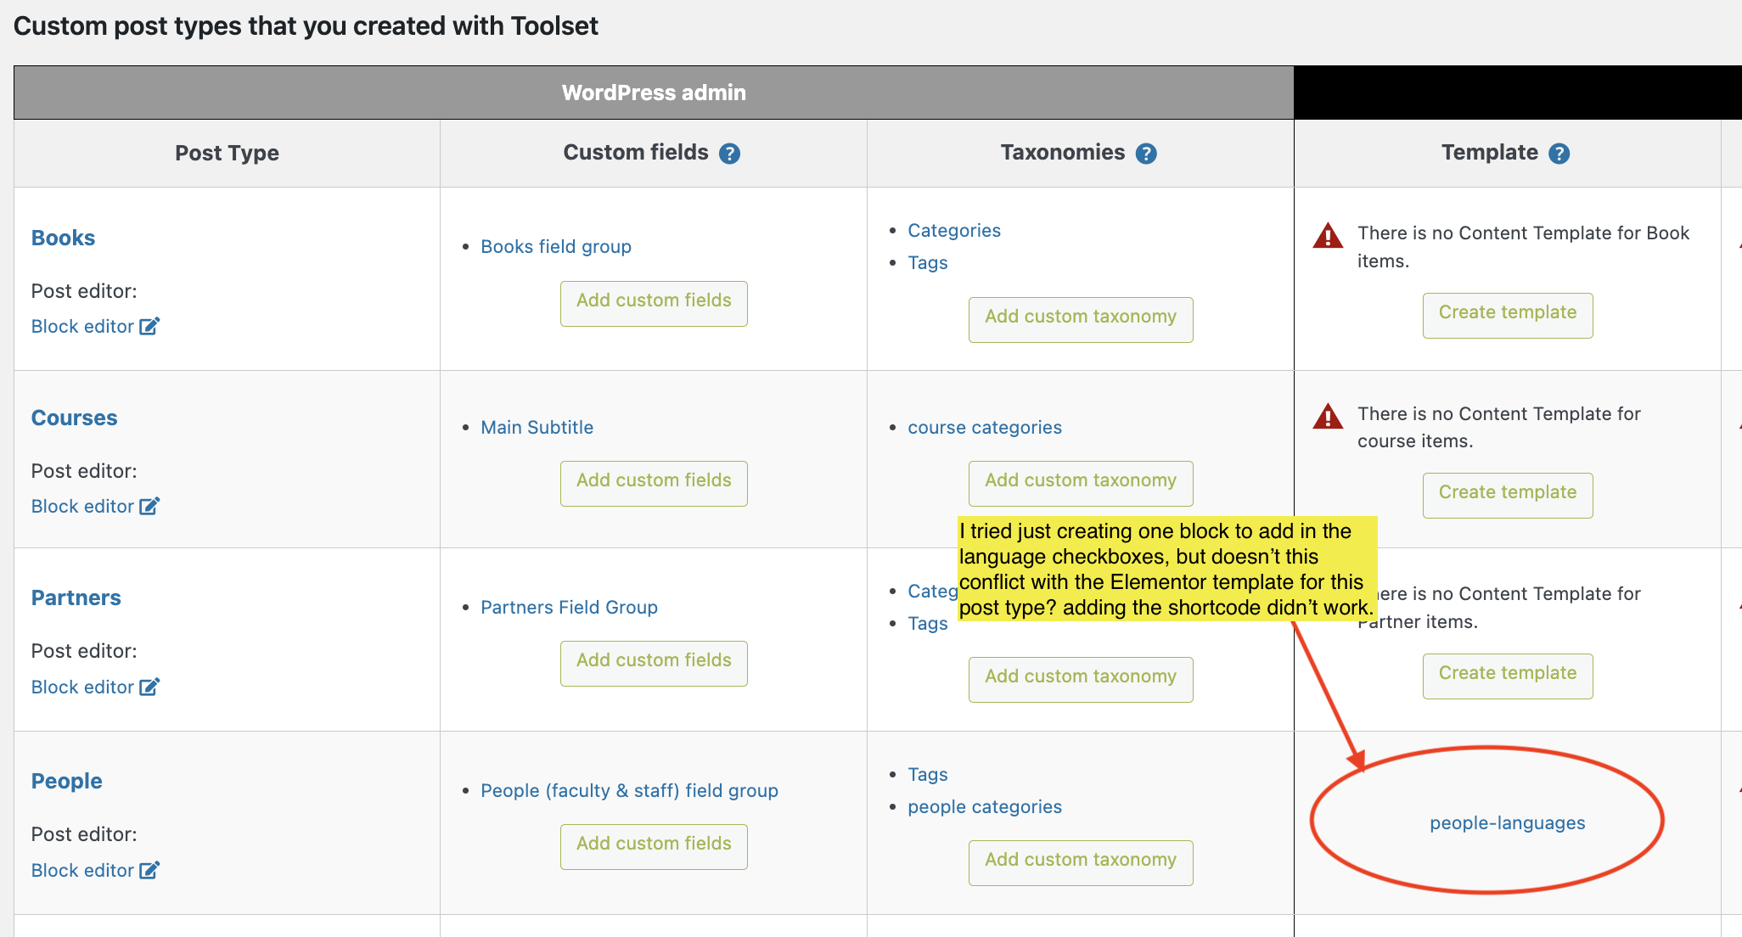Click the Template help question icon
Image resolution: width=1742 pixels, height=937 pixels.
click(x=1559, y=154)
